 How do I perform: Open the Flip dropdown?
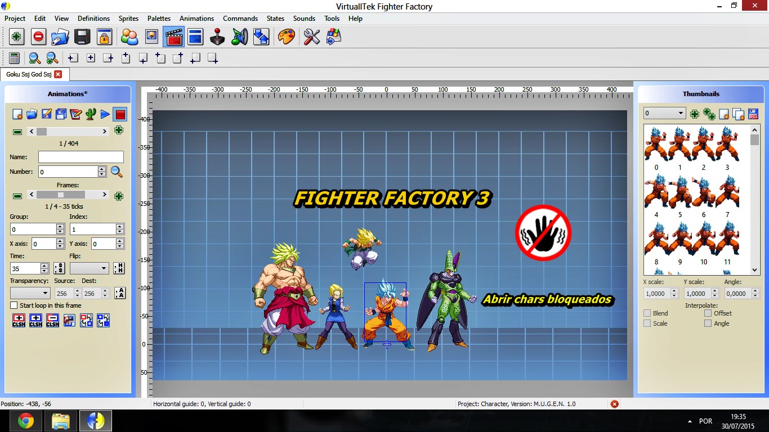click(88, 268)
